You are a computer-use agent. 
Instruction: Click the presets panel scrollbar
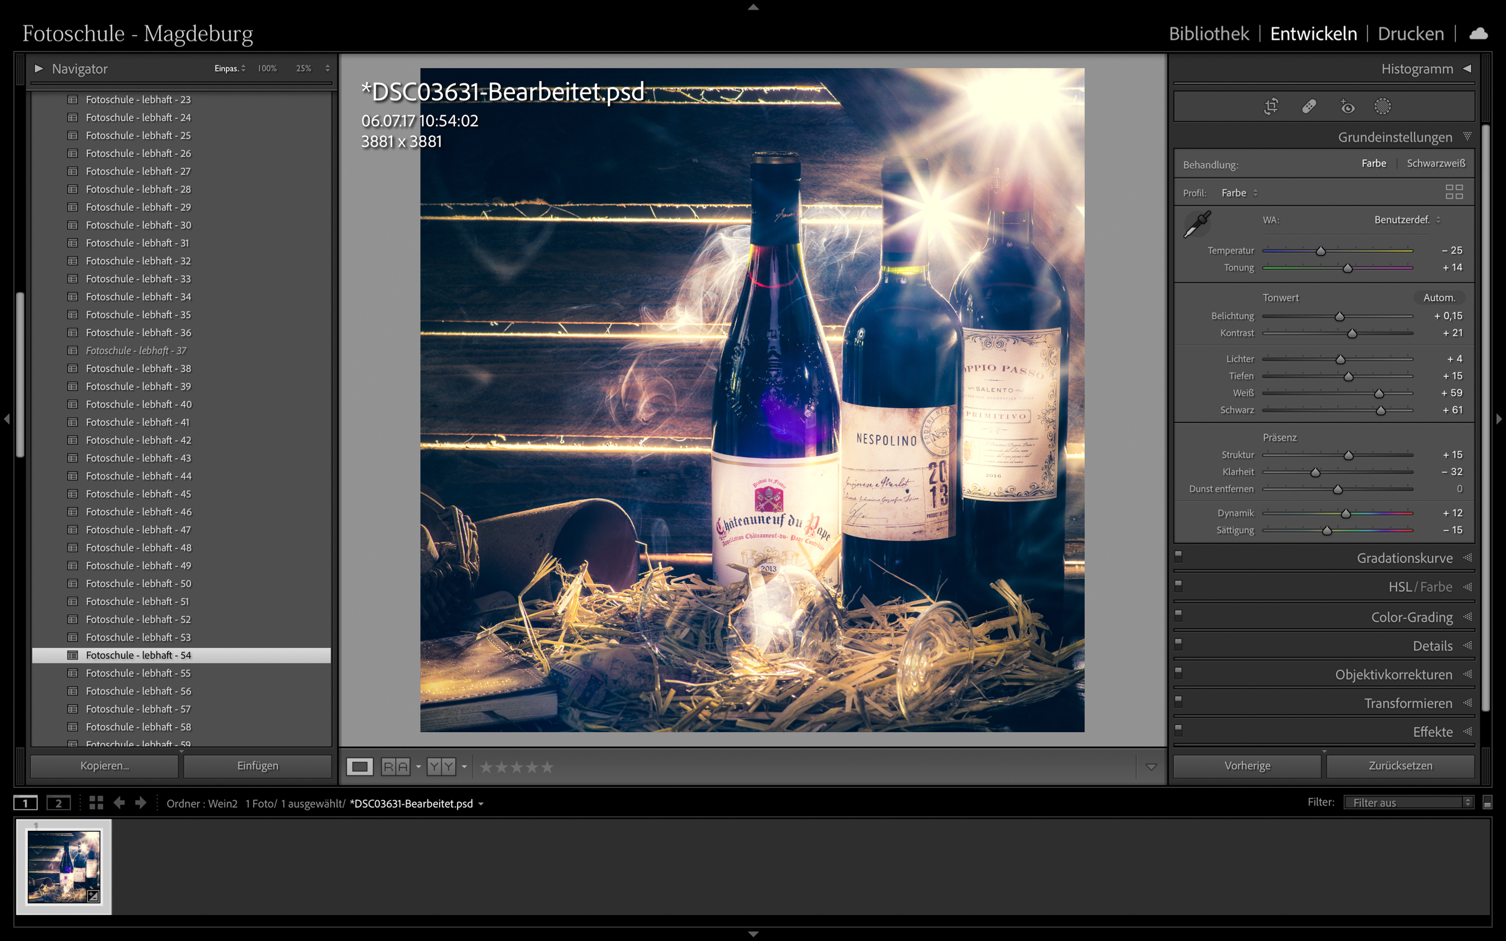[x=20, y=374]
